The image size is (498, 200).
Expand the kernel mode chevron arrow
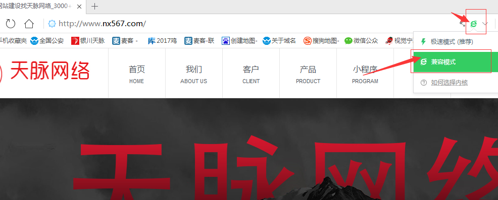point(485,24)
